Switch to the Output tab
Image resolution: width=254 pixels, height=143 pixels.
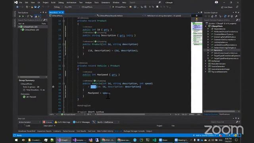coord(149,131)
